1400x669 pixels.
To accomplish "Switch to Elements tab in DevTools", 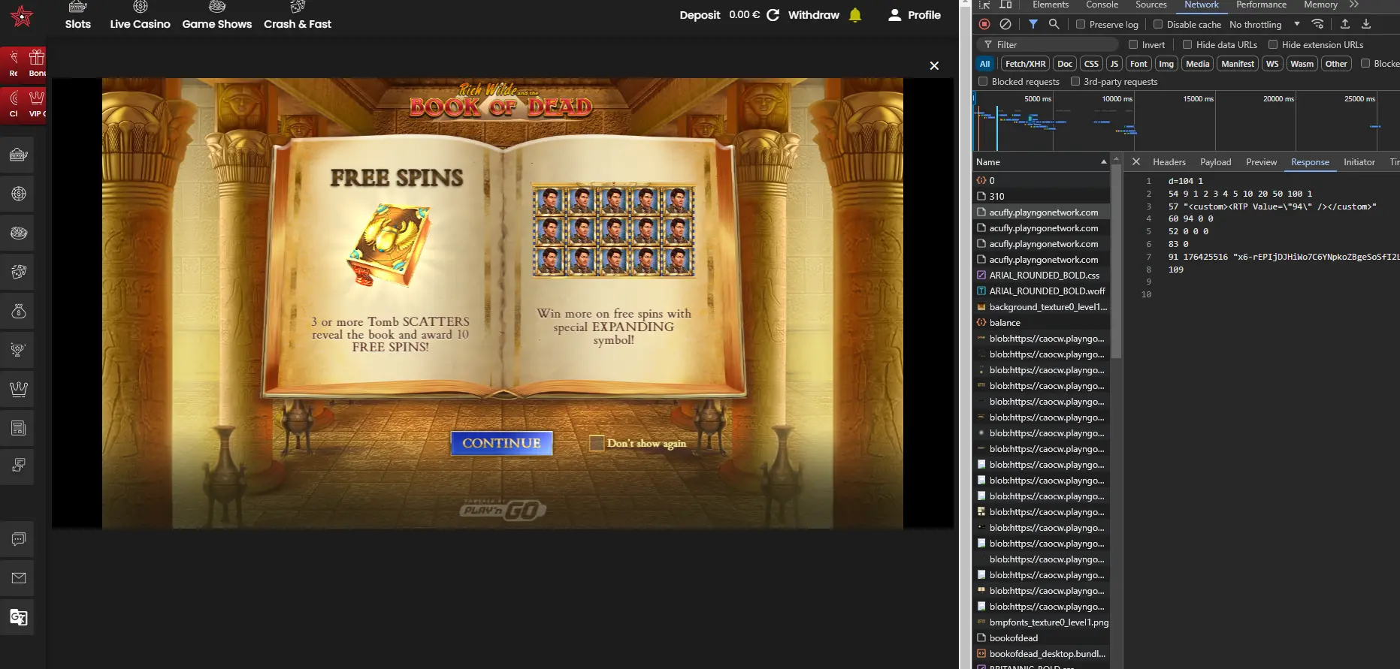I will 1051,5.
